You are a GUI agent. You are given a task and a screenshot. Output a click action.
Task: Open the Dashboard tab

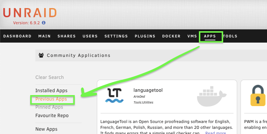point(17,36)
